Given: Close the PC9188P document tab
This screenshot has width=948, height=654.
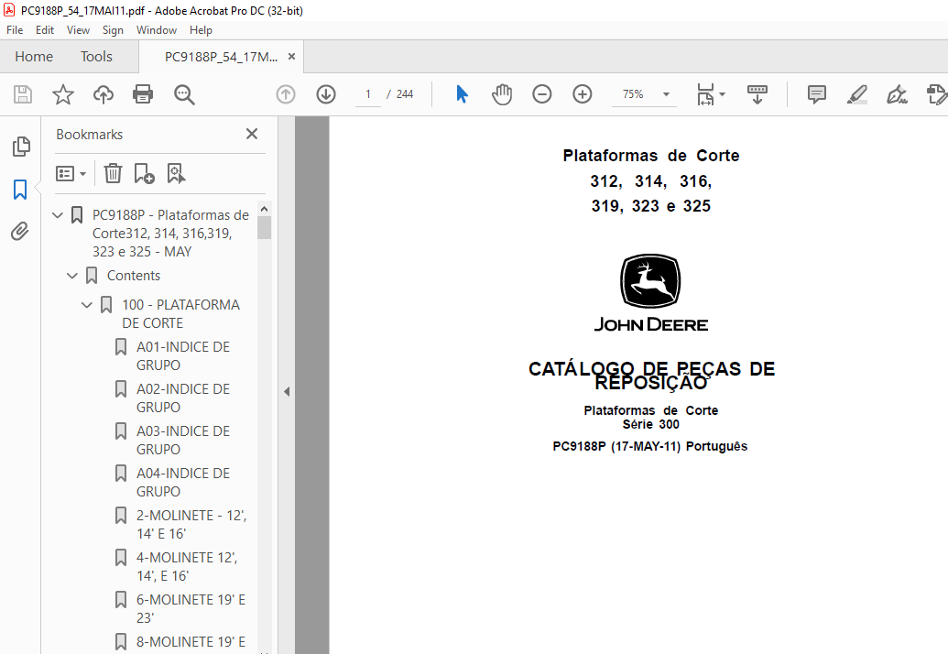Looking at the screenshot, I should [x=291, y=57].
